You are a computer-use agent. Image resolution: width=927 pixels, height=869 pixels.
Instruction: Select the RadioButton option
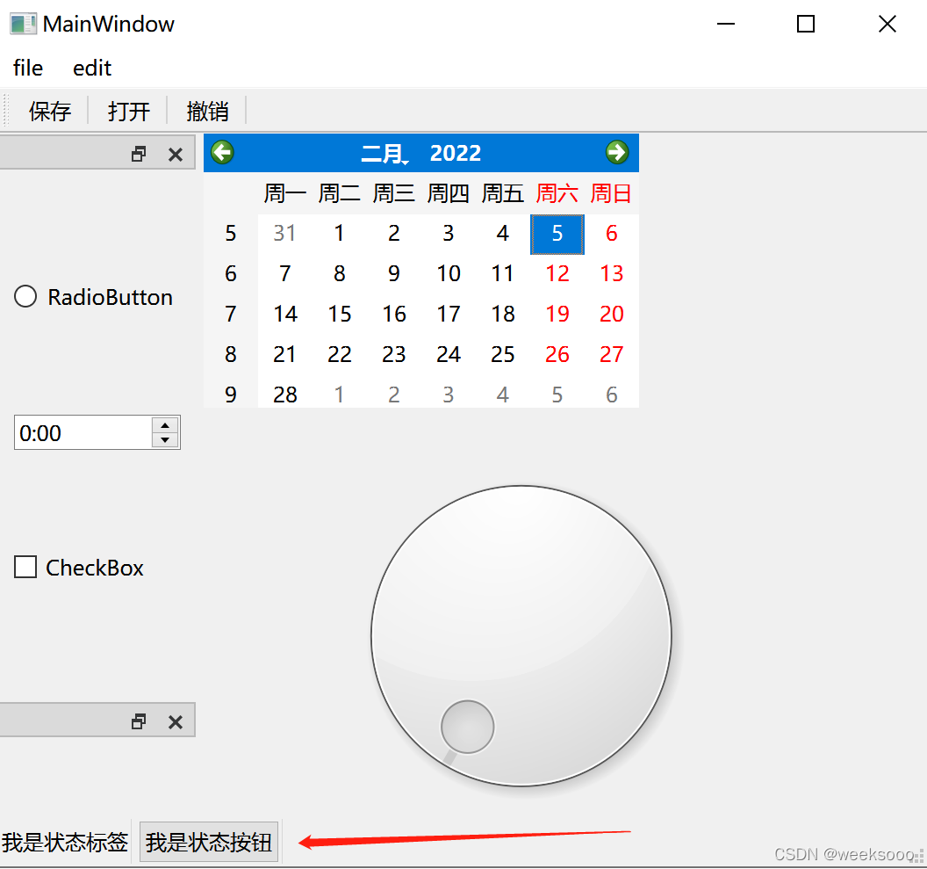click(25, 296)
